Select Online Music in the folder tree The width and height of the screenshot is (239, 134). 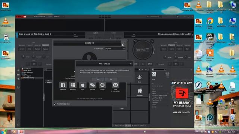click(x=27, y=71)
